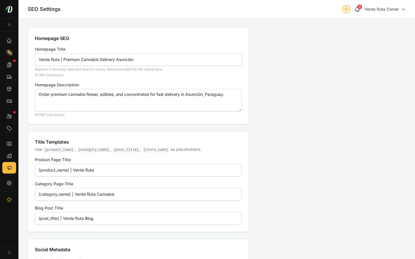Click the {store_name} placeholder code

pyautogui.click(x=156, y=150)
